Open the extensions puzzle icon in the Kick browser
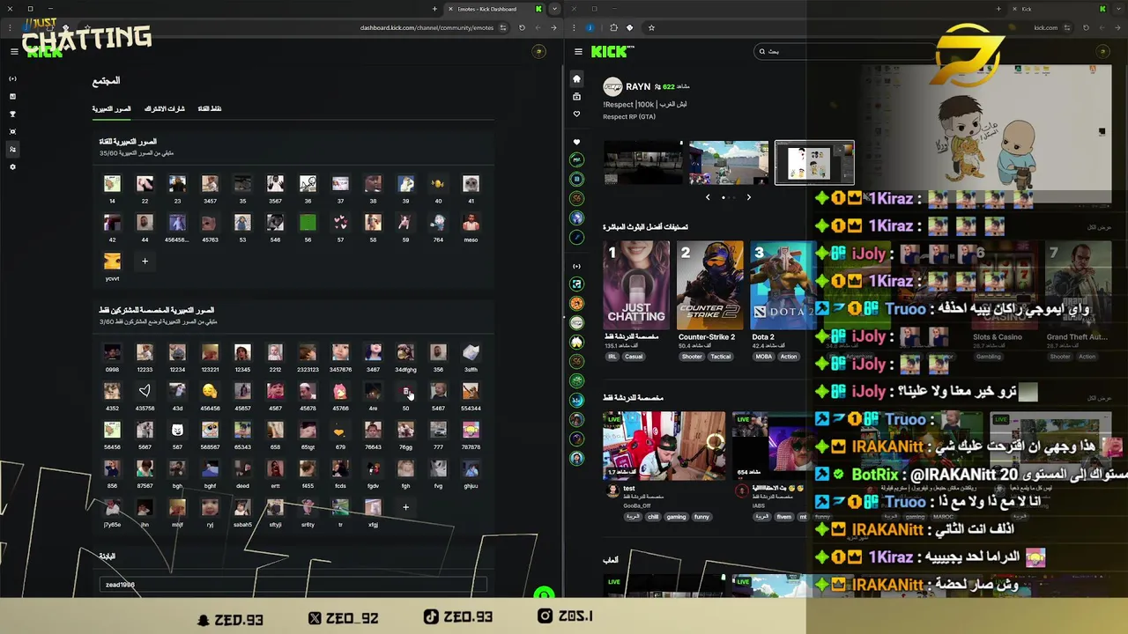This screenshot has width=1128, height=634. tap(613, 27)
